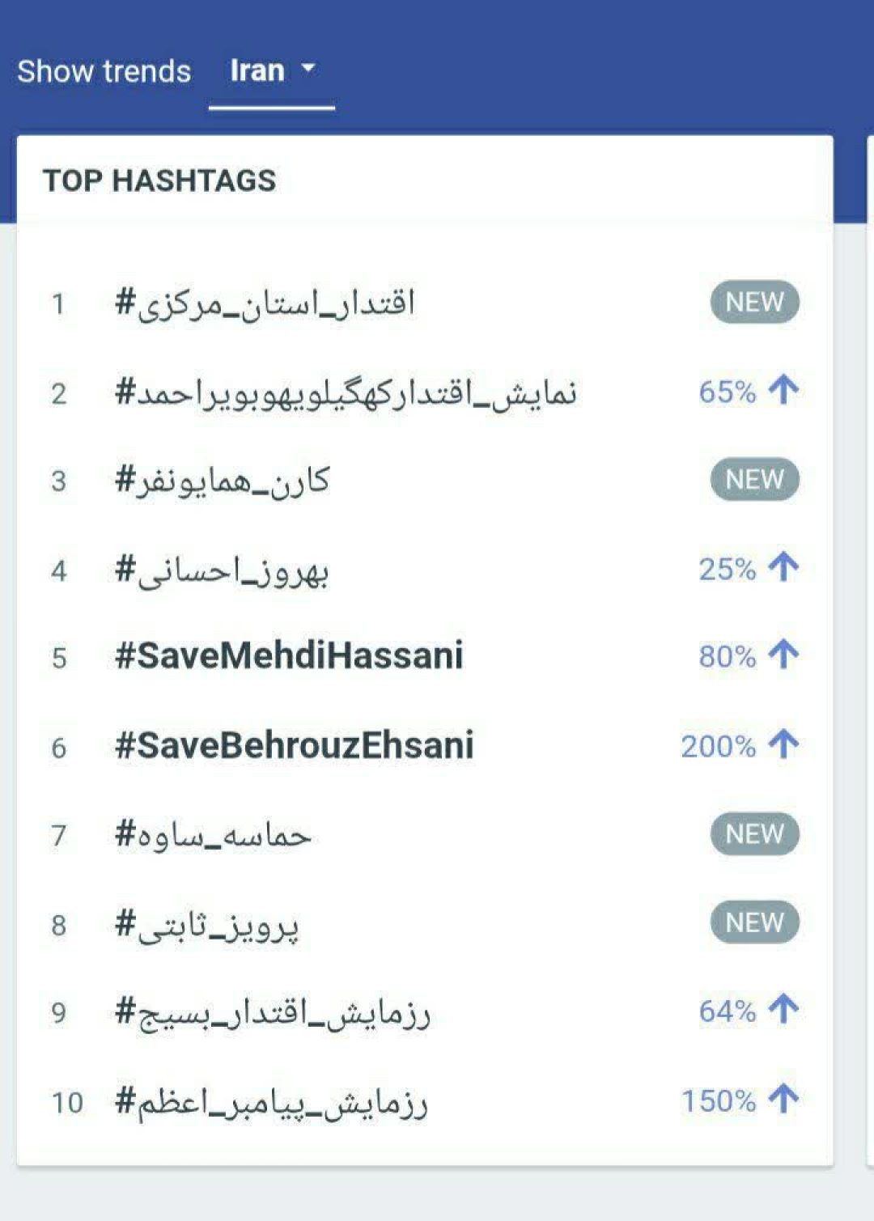Open the Iran country dropdown
The image size is (874, 1221).
pos(272,71)
